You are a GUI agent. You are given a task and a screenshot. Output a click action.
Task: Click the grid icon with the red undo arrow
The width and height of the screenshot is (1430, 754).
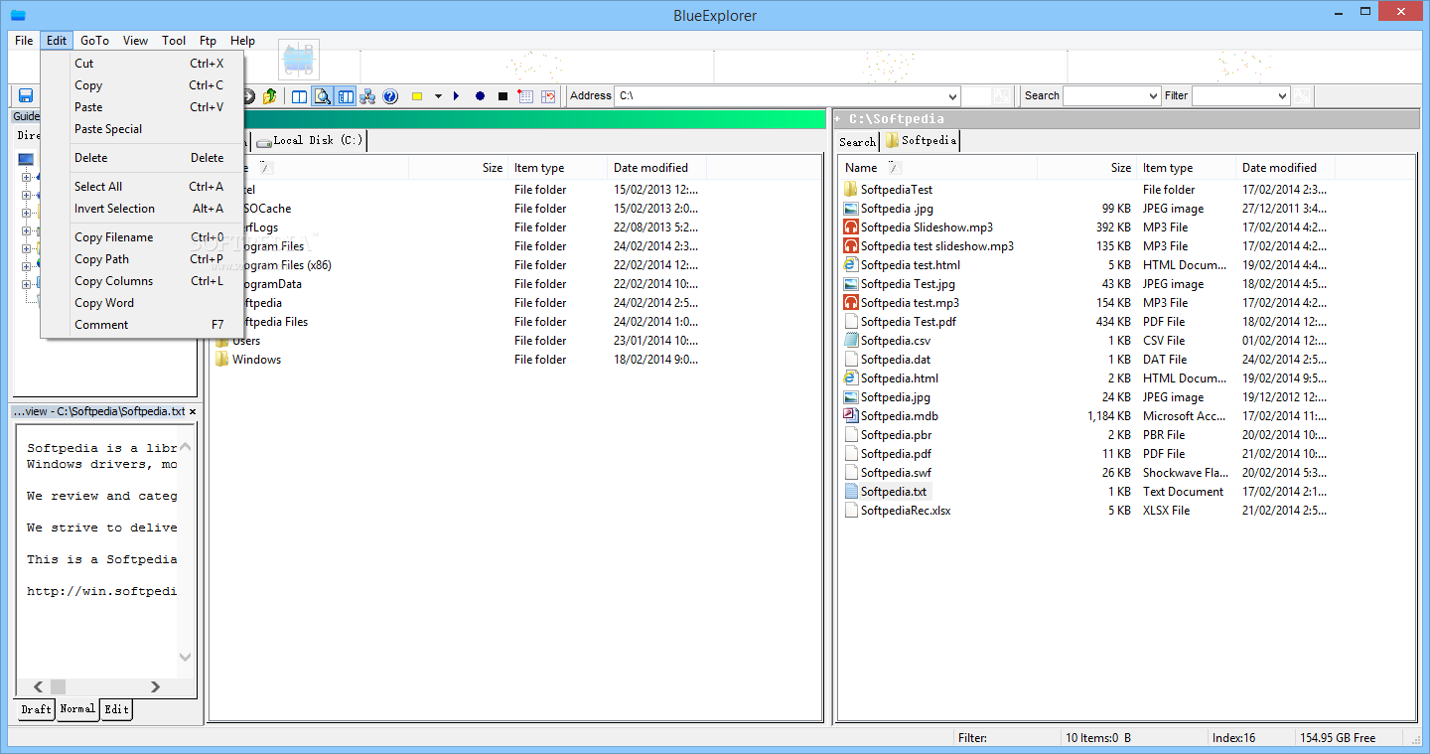pos(548,96)
